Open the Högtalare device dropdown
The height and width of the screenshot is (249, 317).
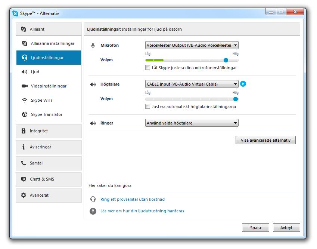(x=192, y=84)
